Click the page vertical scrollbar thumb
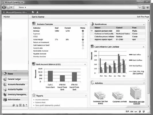Viewport: 153px width, 115px height. [148, 57]
